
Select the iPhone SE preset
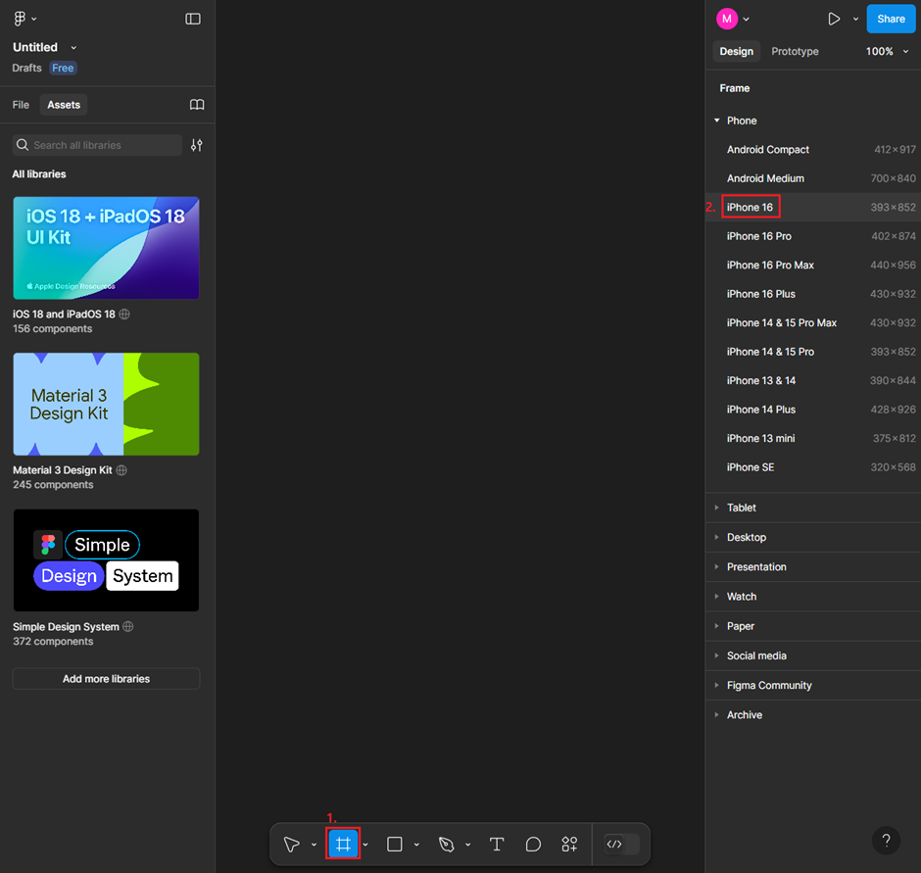pos(813,467)
